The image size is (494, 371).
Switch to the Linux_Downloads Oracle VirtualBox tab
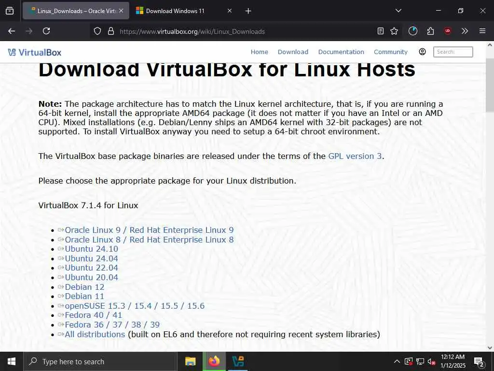(76, 11)
